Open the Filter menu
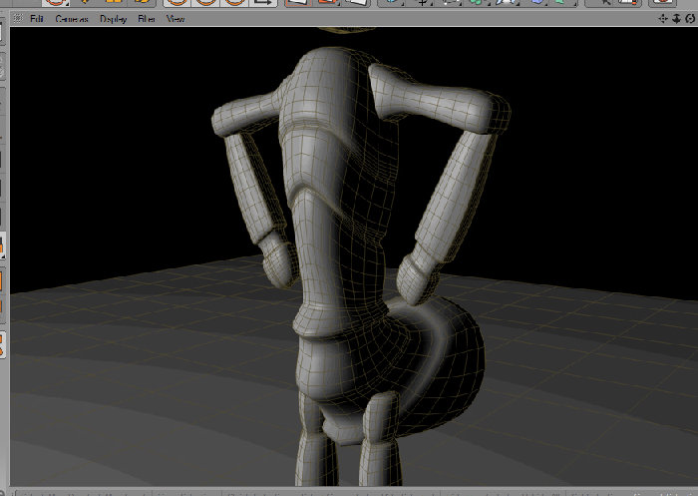This screenshot has width=698, height=496. click(147, 19)
